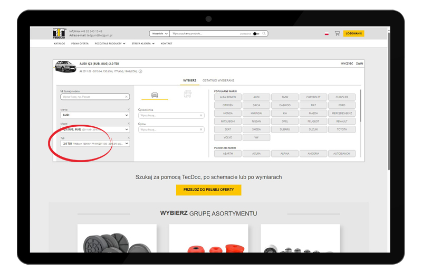Screen dimensions: 422x271
Task: Select the Mercedes-Benz brand button
Action: point(342,113)
